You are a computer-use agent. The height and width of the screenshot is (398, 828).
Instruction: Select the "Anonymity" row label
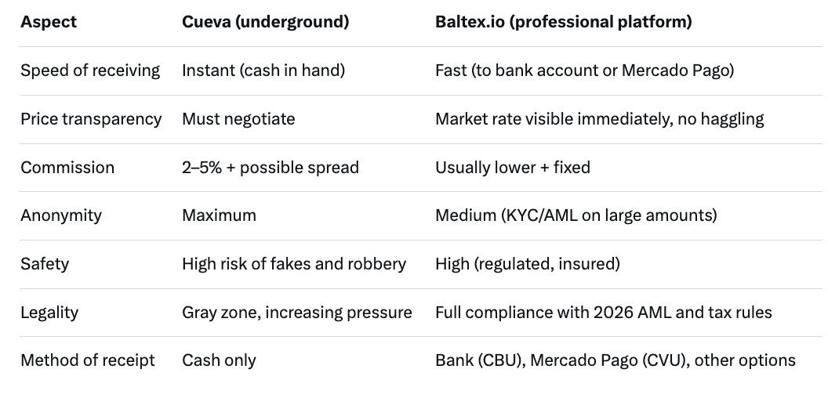(61, 215)
